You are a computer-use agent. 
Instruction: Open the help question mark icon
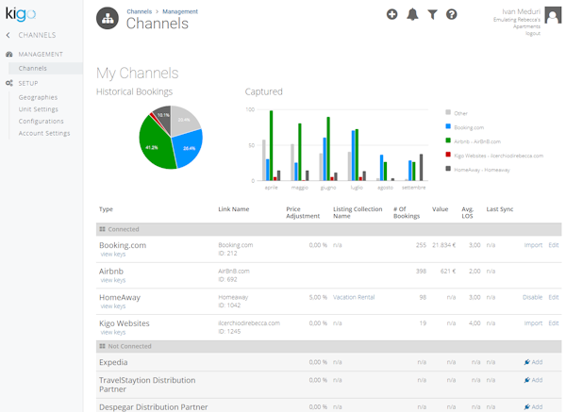click(x=452, y=14)
